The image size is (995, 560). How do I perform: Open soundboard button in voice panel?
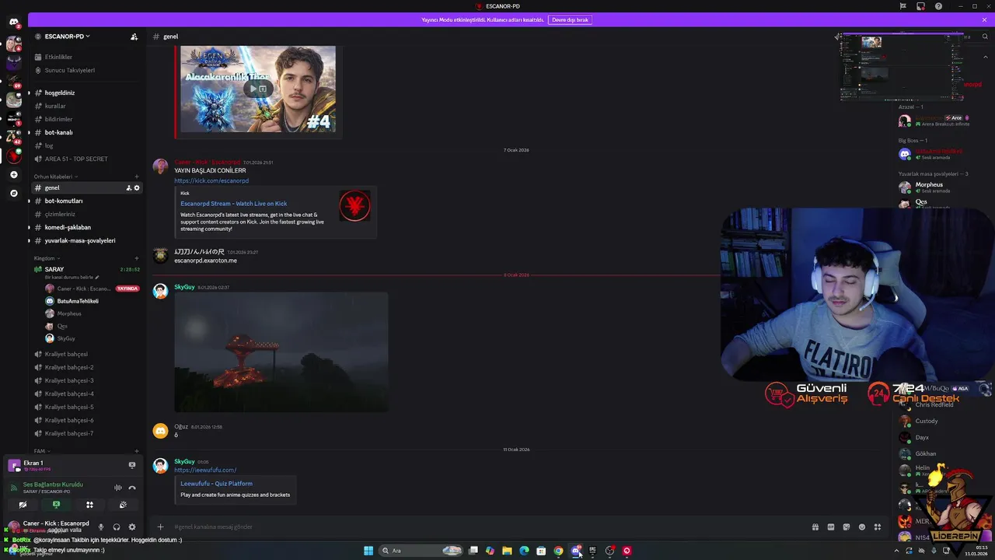click(x=123, y=505)
